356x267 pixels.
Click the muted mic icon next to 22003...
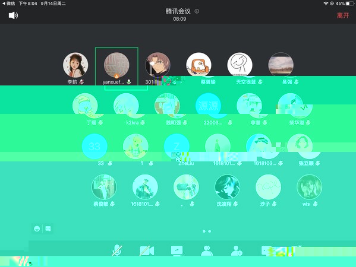[230, 123]
